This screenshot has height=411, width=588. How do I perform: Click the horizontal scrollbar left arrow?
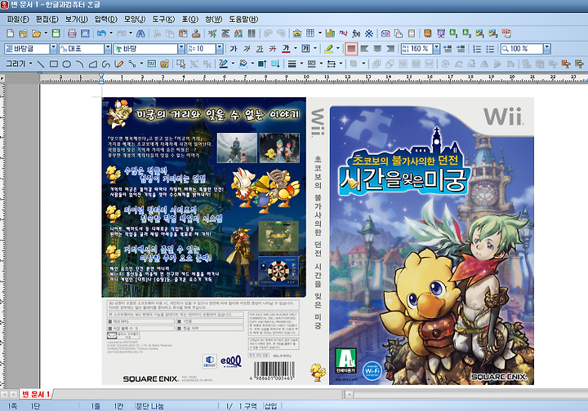[349, 394]
